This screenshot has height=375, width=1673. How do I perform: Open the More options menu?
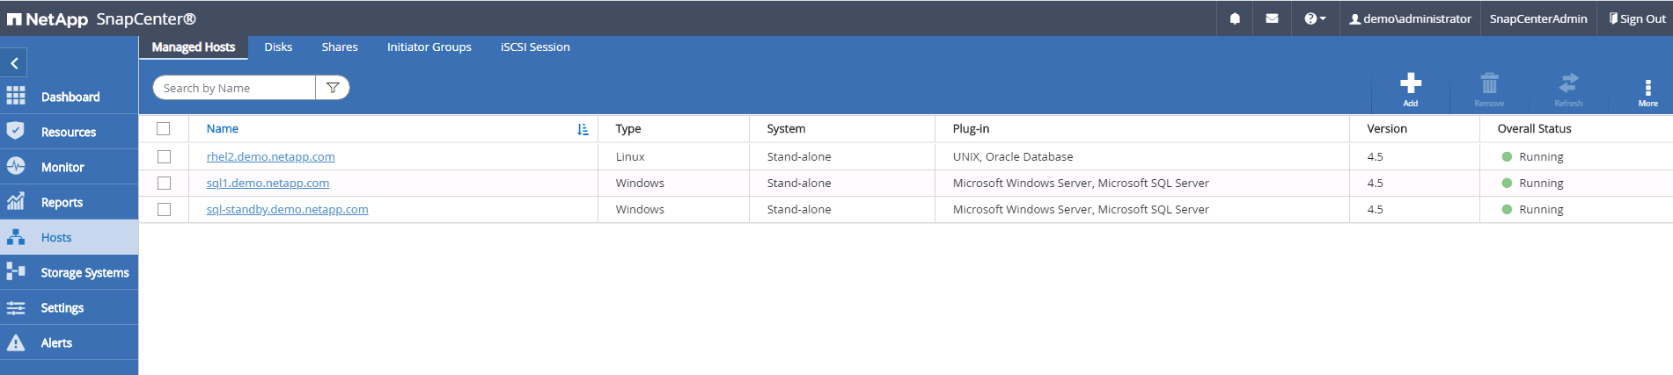(x=1647, y=89)
